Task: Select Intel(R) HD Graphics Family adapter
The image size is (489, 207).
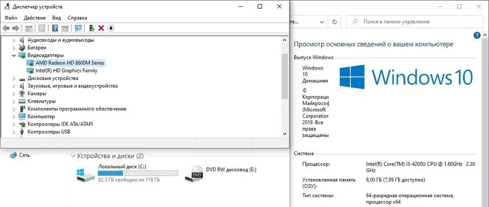Action: (x=67, y=70)
